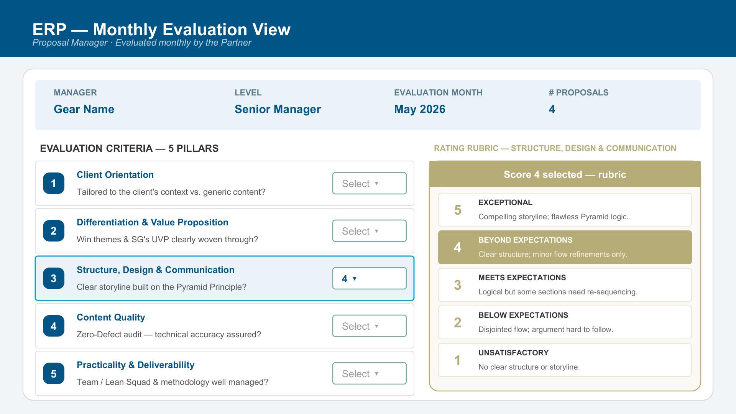The width and height of the screenshot is (736, 414).
Task: Open the Differentiation & Value Proposition score dropdown
Action: click(370, 231)
